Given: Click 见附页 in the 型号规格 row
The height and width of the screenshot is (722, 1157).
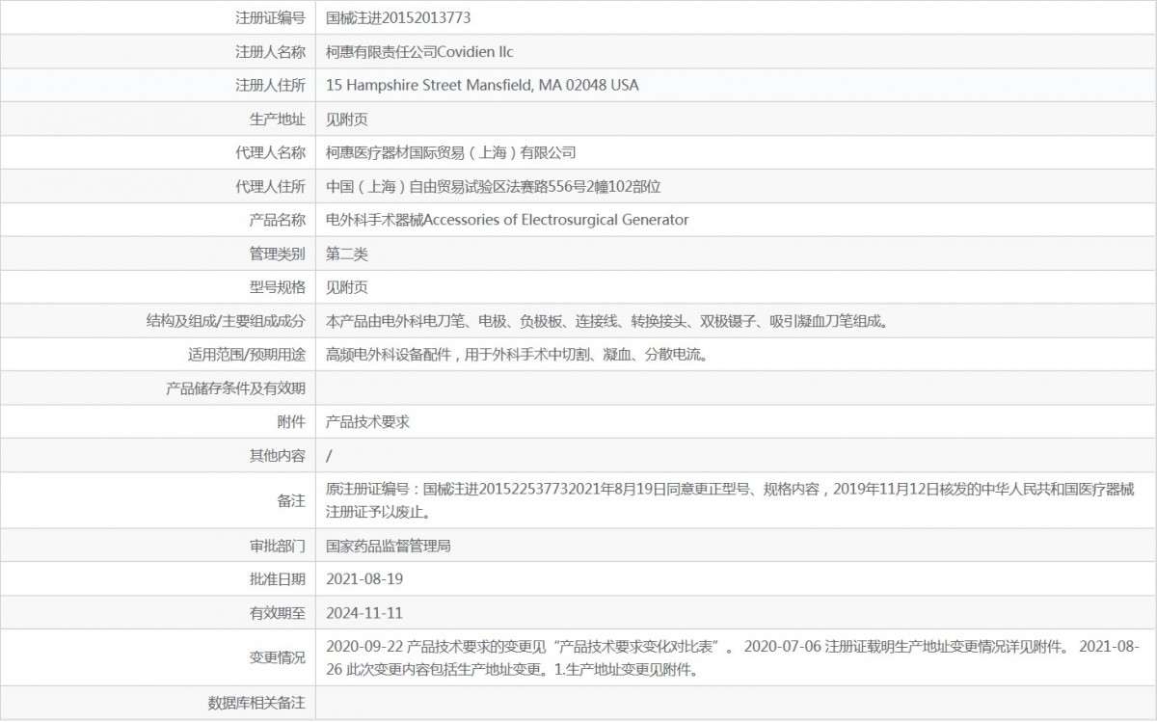Looking at the screenshot, I should coord(347,287).
